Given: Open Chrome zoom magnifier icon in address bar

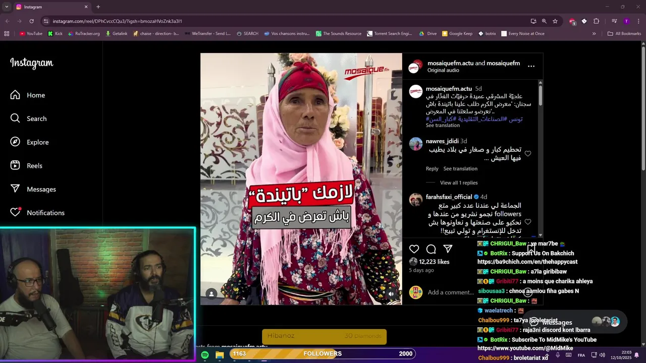Looking at the screenshot, I should 544,21.
